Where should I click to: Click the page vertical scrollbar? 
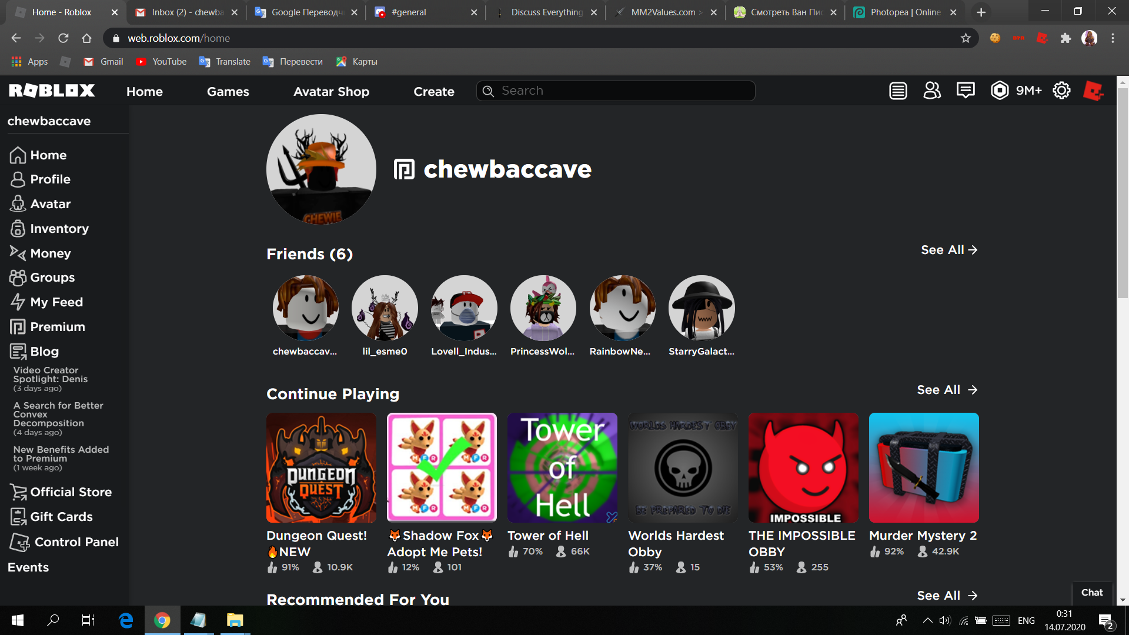click(x=1123, y=194)
